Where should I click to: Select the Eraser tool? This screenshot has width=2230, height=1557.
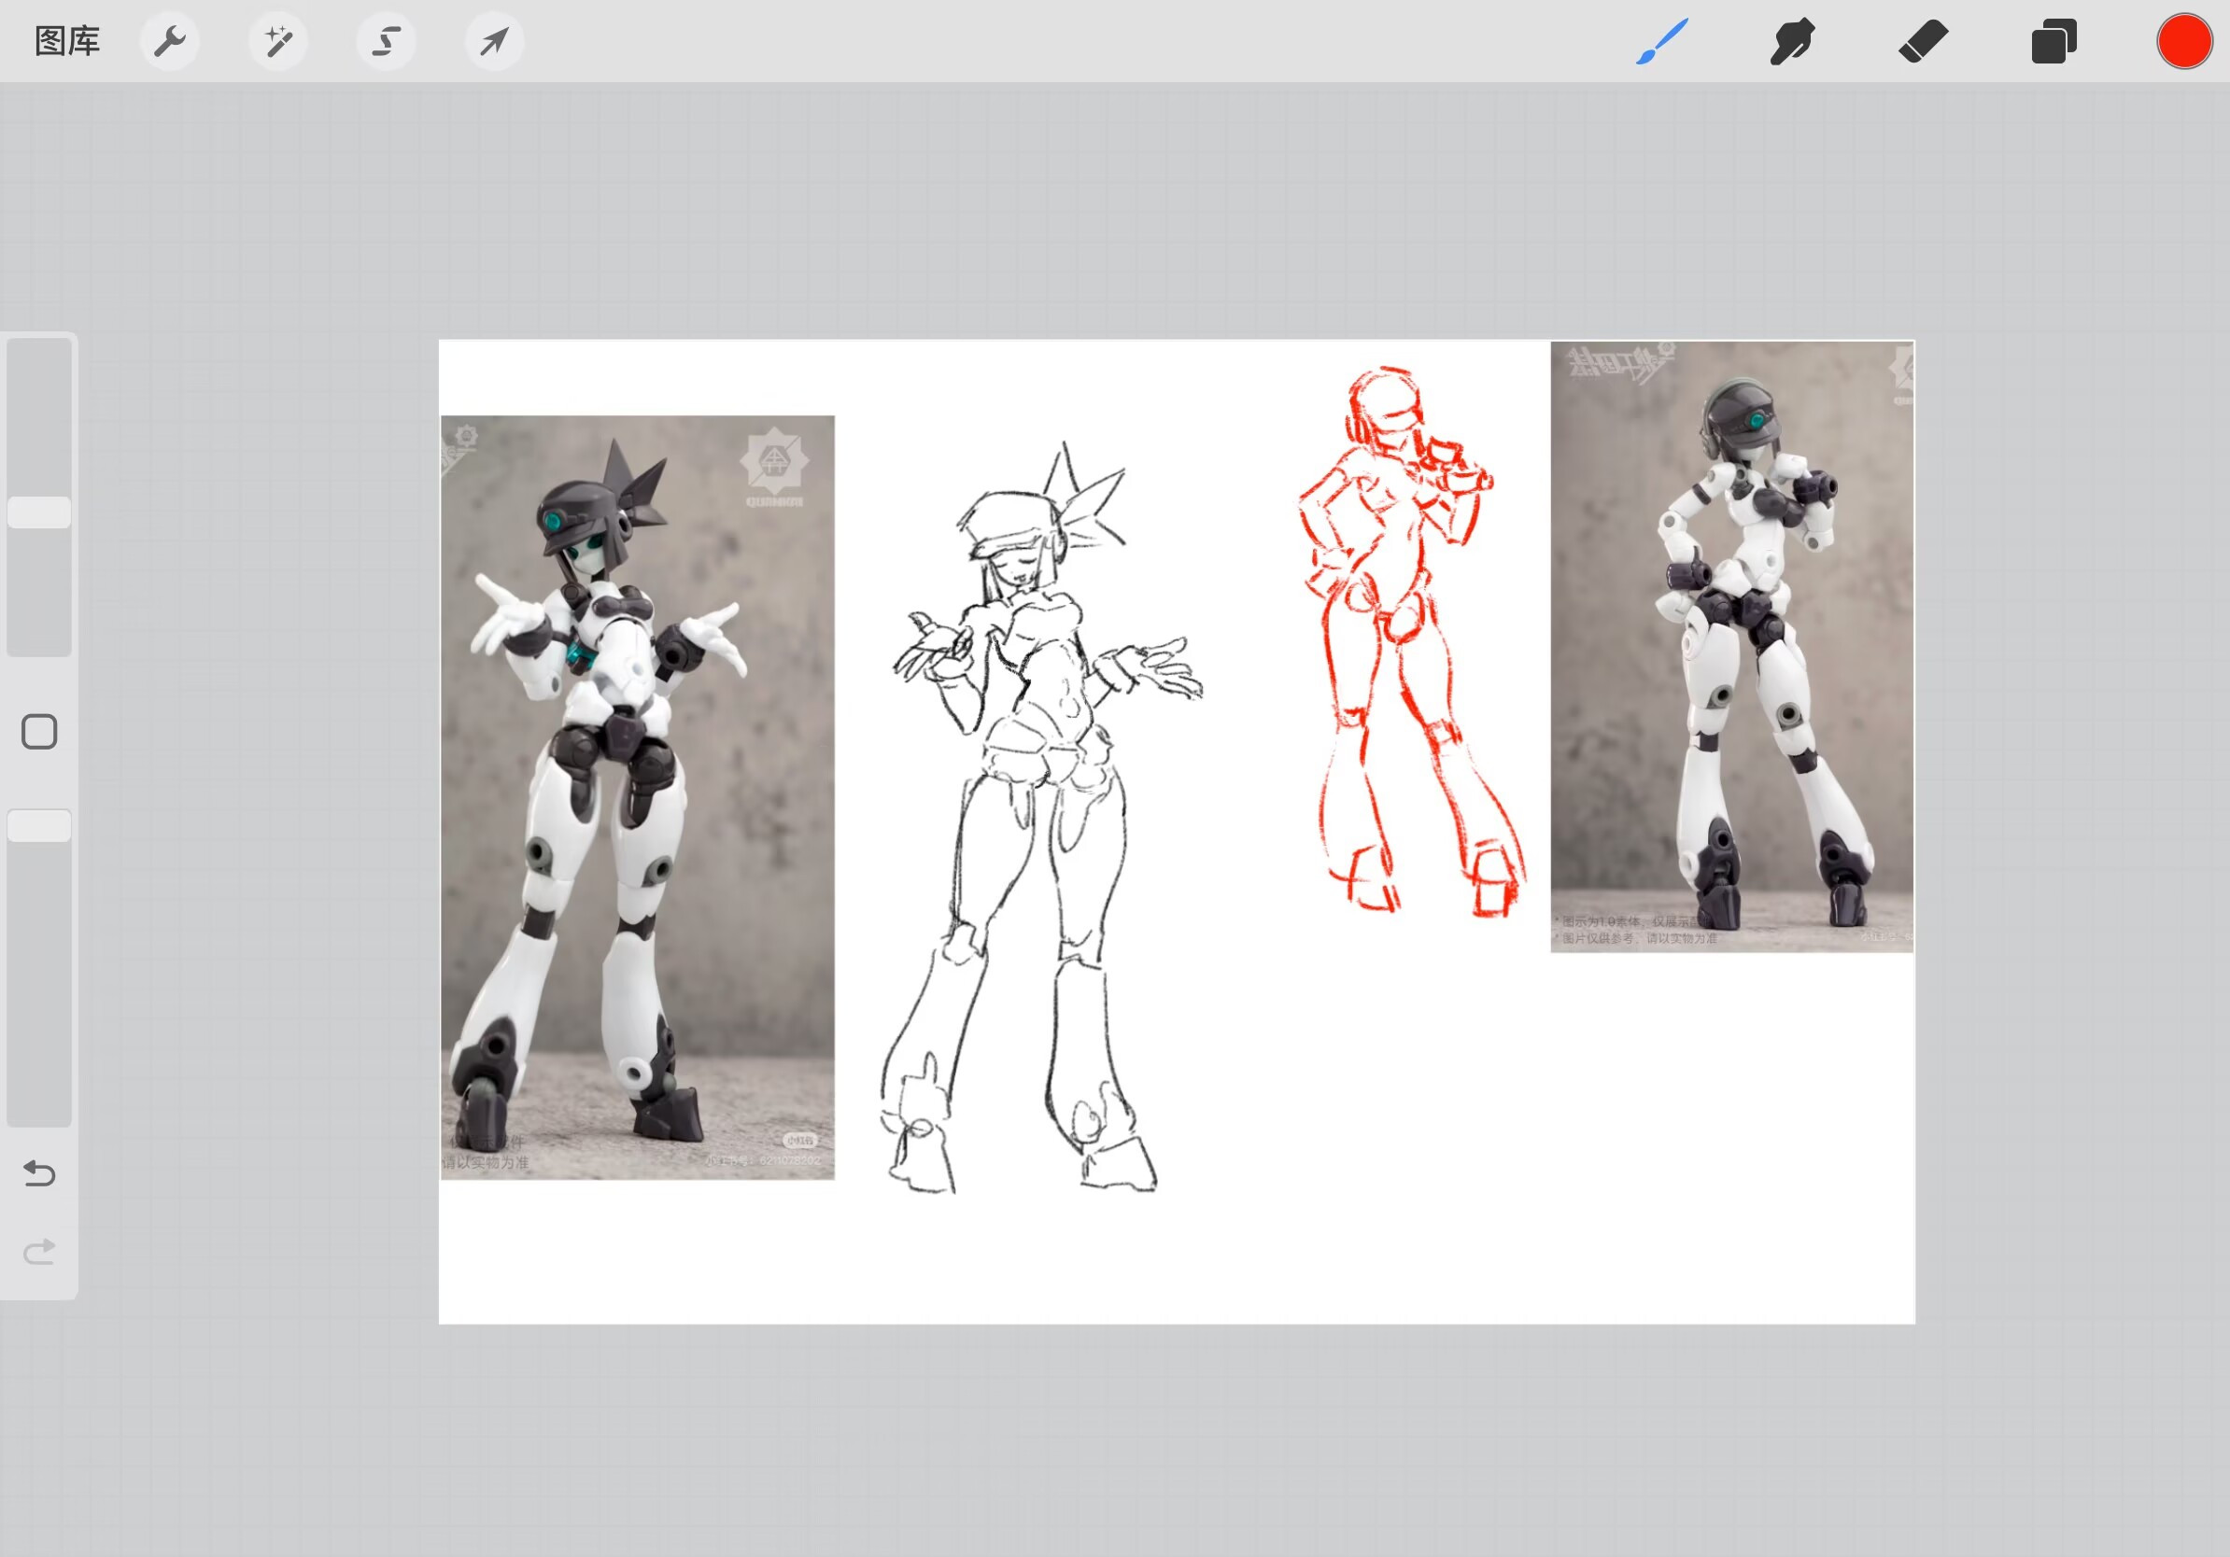coord(1923,42)
